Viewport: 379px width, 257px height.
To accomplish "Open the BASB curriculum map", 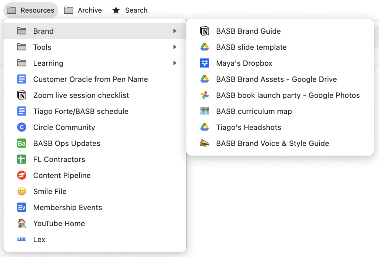I will 254,111.
